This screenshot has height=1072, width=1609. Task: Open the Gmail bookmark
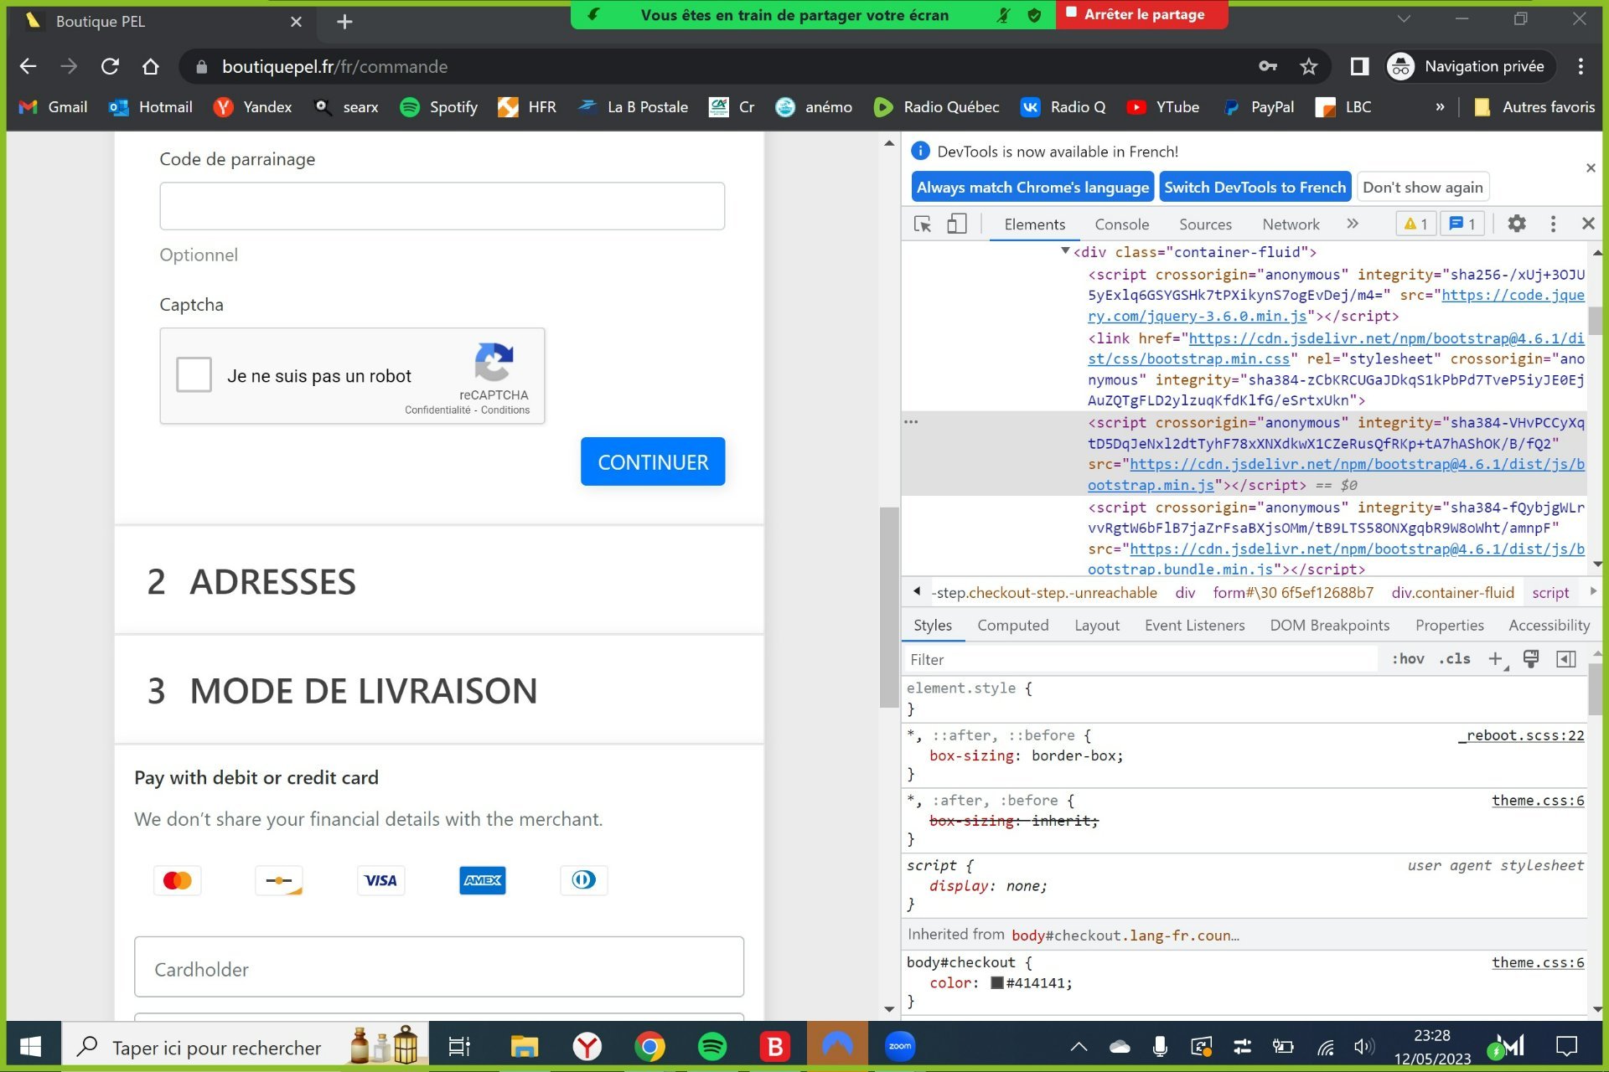coord(54,107)
